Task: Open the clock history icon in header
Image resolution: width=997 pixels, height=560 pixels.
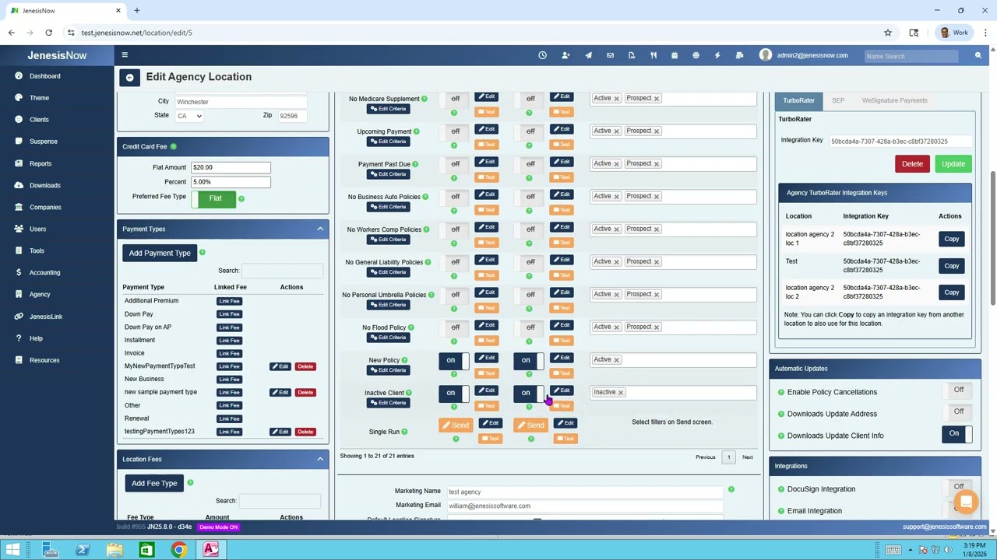Action: tap(543, 55)
